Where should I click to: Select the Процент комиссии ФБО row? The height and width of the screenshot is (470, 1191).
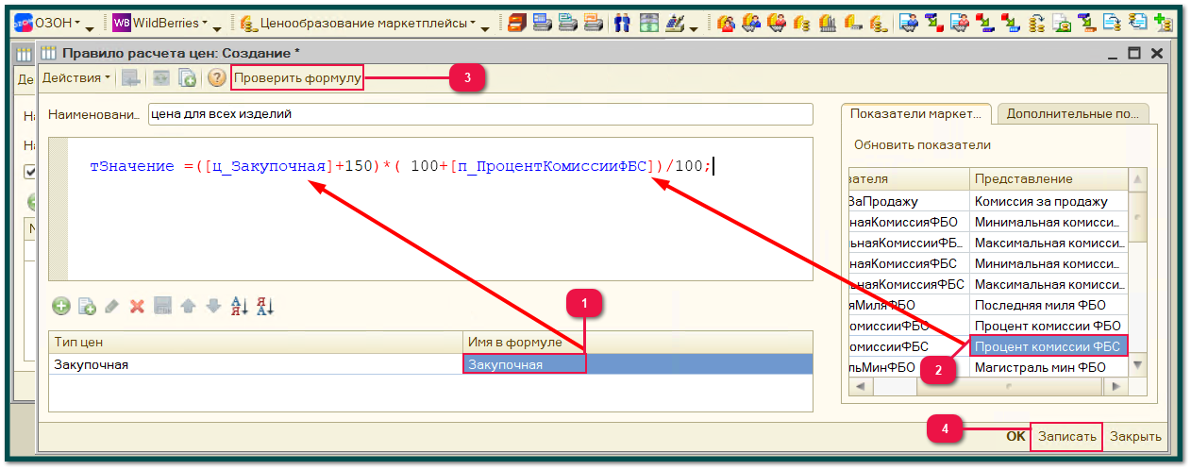pyautogui.click(x=987, y=326)
